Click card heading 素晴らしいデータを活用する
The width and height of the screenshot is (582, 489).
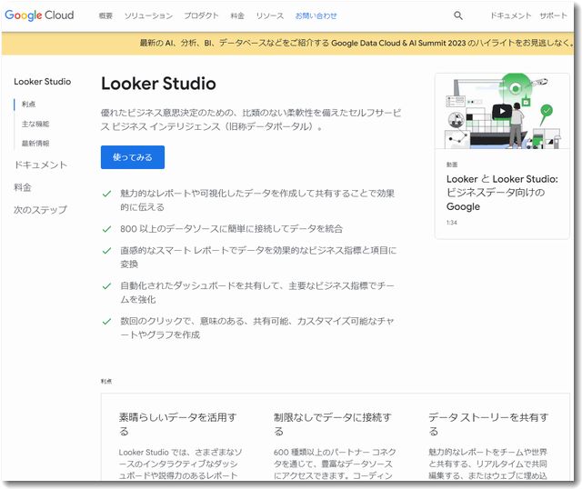tap(177, 424)
